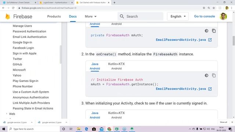Reload the Firebase docs page

(x=13, y=8)
